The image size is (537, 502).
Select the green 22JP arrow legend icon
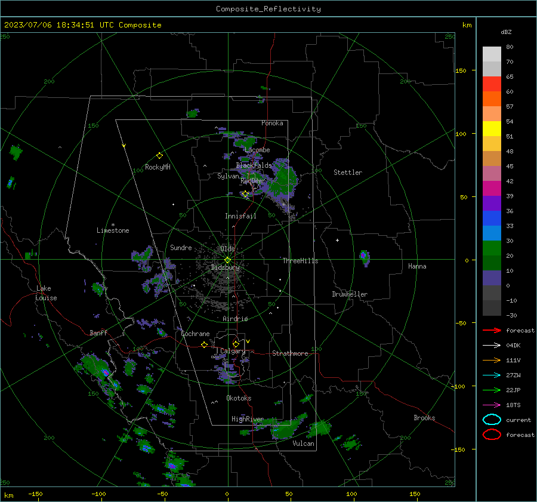click(x=492, y=390)
